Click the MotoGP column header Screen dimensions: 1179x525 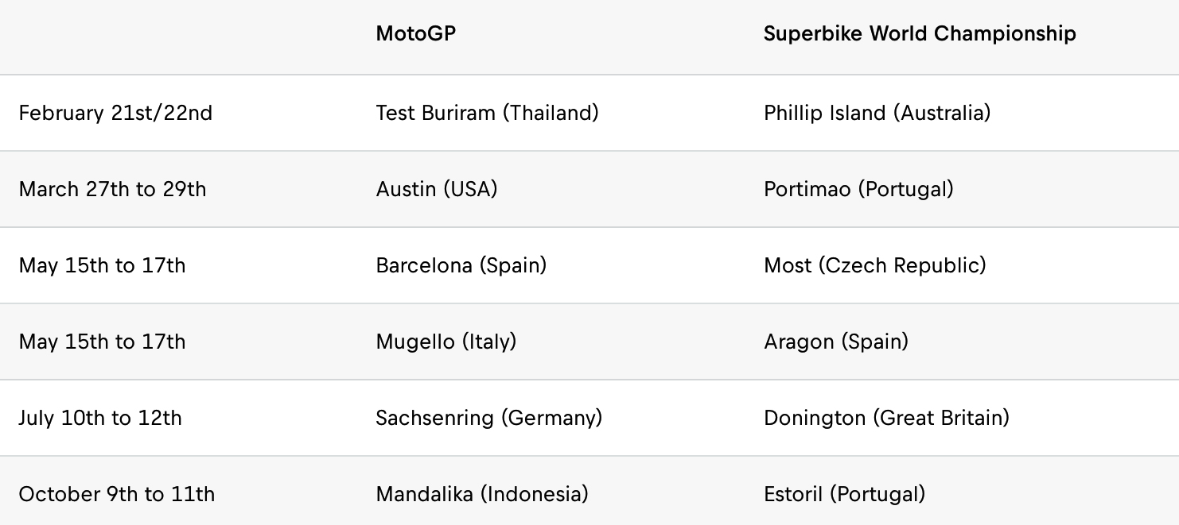click(x=415, y=34)
